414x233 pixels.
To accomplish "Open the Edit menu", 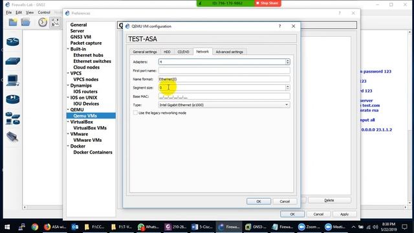I will (x=19, y=12).
